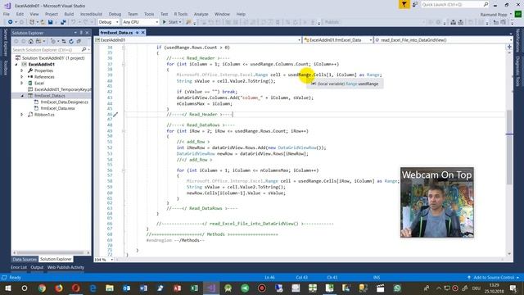This screenshot has height=295, width=524.
Task: Open the New Project toolbar icon
Action: [x=32, y=22]
